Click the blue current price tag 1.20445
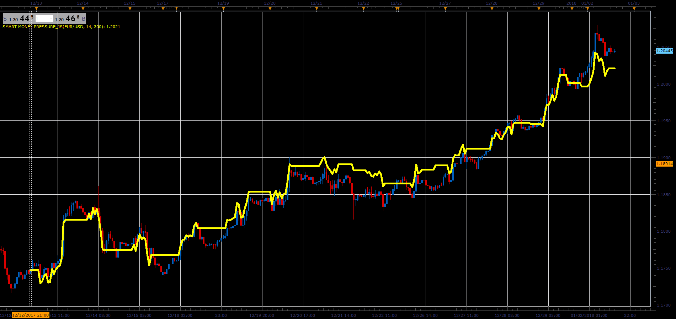 click(x=664, y=51)
